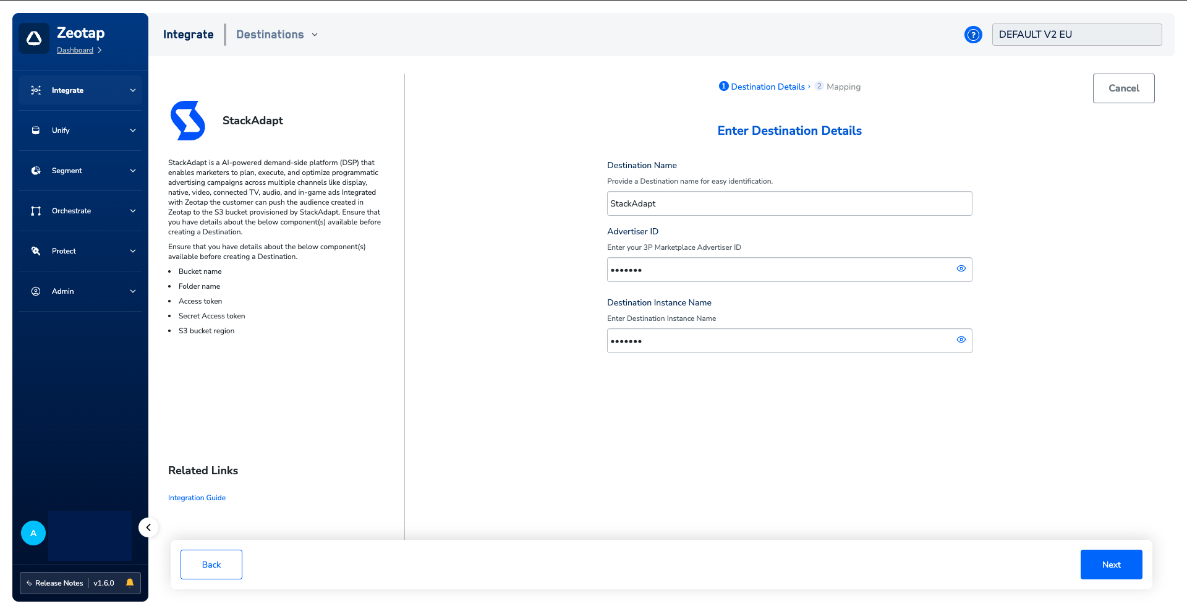Click the 'Enter Destination Details' heading
1187x614 pixels.
point(789,130)
